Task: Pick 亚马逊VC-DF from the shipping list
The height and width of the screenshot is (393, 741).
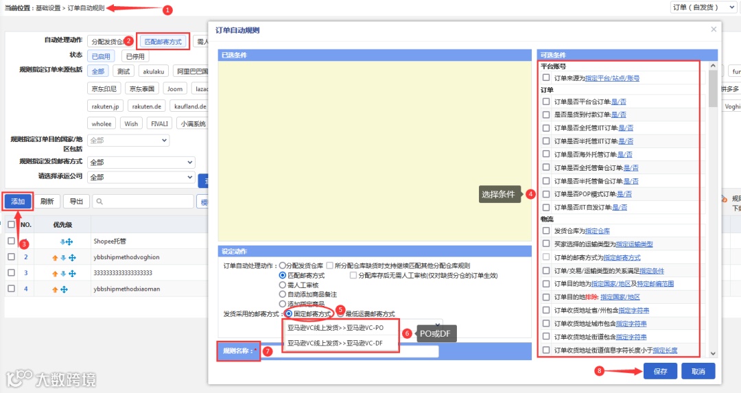Action: (336, 343)
